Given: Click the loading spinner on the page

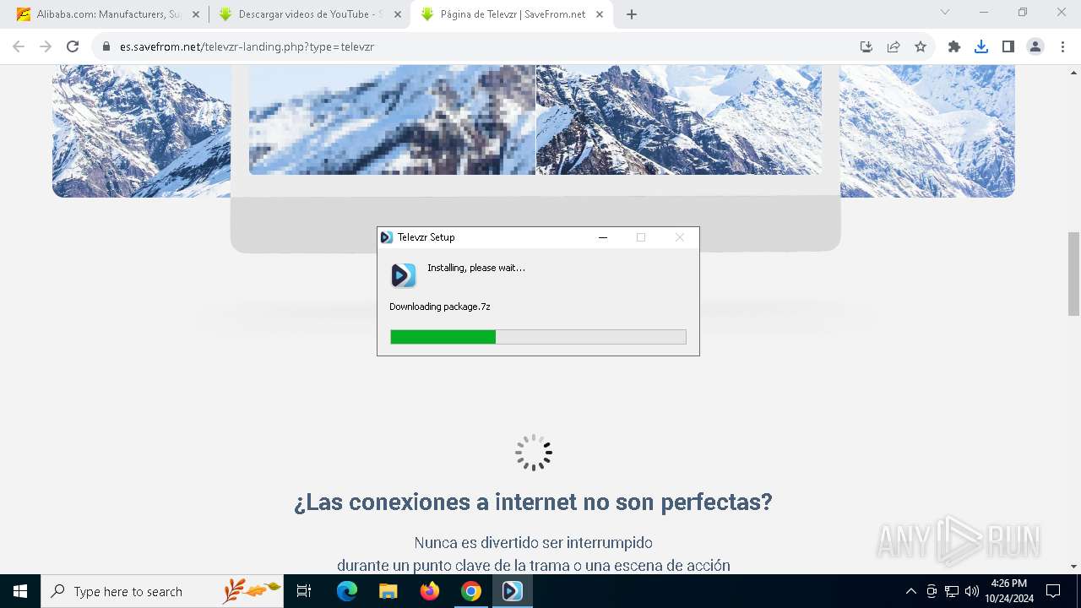Looking at the screenshot, I should click(534, 453).
